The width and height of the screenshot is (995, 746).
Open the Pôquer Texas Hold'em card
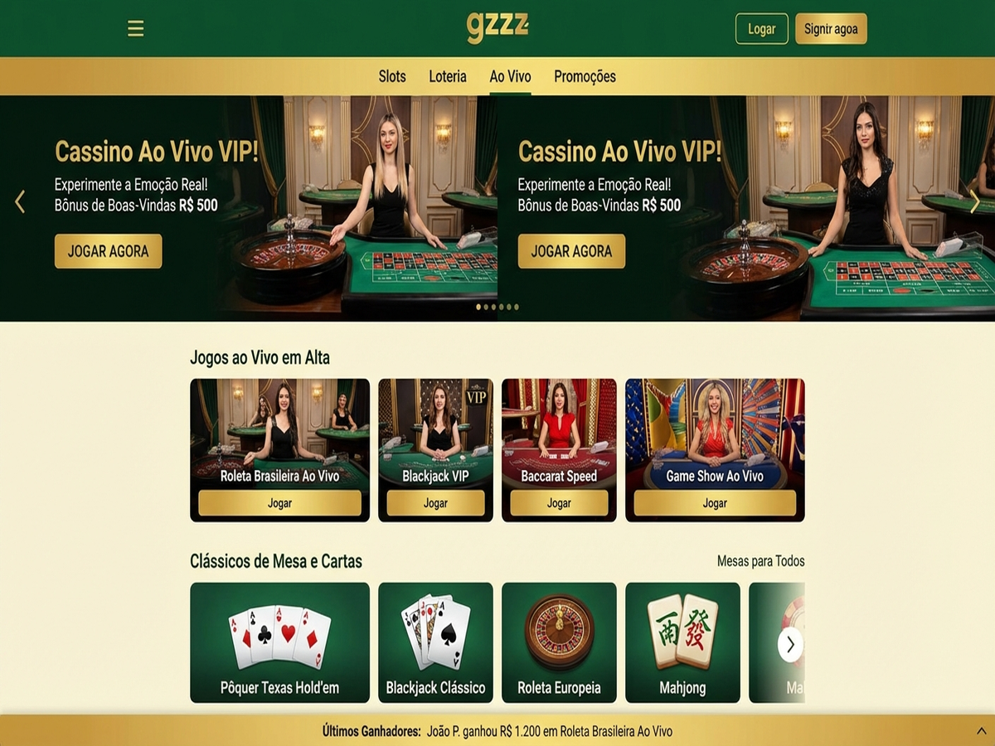tap(279, 642)
